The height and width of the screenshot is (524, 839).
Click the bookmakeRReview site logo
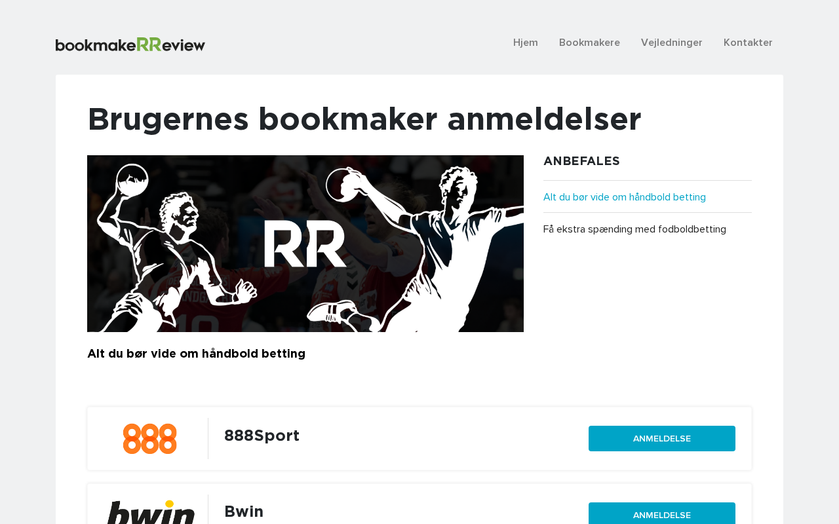[x=130, y=45]
